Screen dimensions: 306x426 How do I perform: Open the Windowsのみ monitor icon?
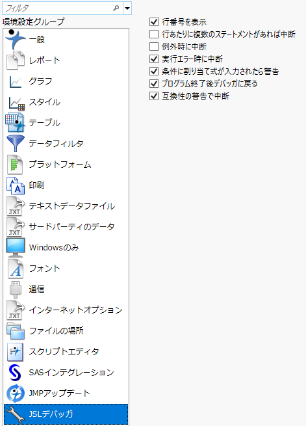click(16, 248)
